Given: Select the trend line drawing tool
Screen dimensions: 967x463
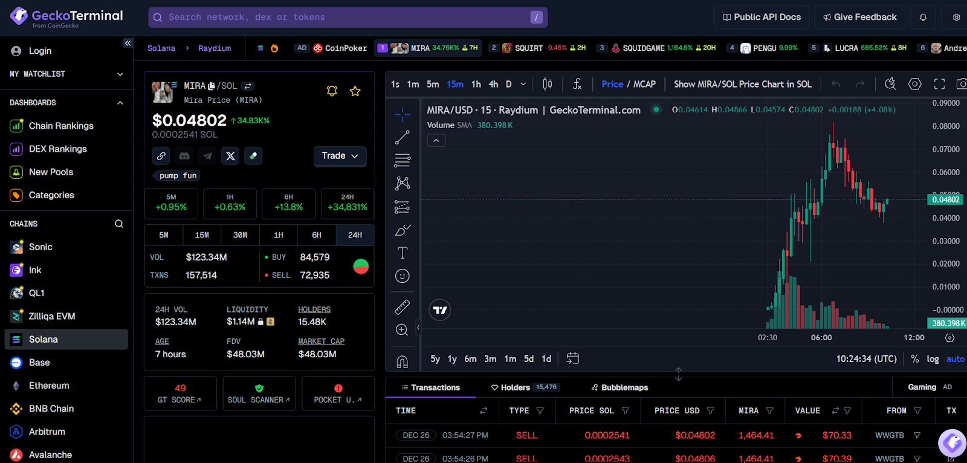Looking at the screenshot, I should (402, 138).
